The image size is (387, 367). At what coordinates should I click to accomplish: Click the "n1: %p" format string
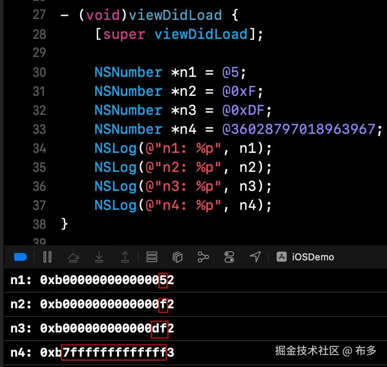[x=183, y=149]
